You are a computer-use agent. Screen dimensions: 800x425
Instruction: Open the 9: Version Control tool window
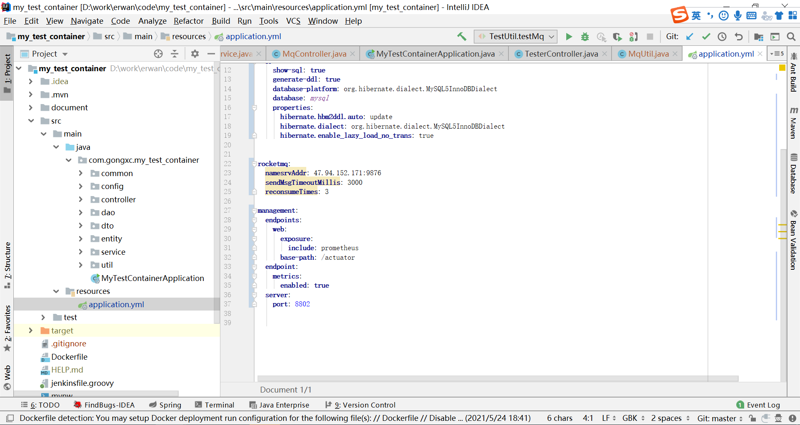tap(360, 405)
